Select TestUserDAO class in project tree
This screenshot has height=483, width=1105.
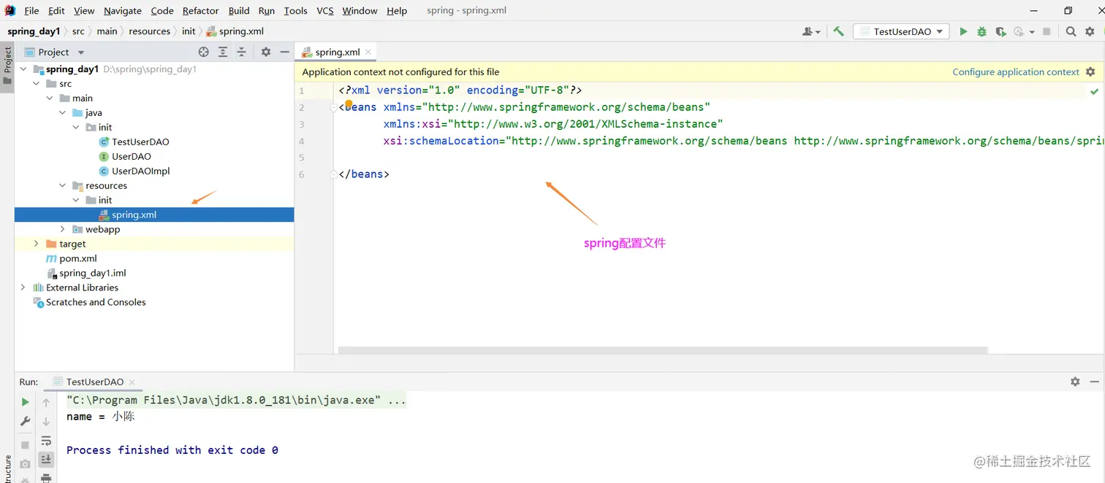click(140, 142)
